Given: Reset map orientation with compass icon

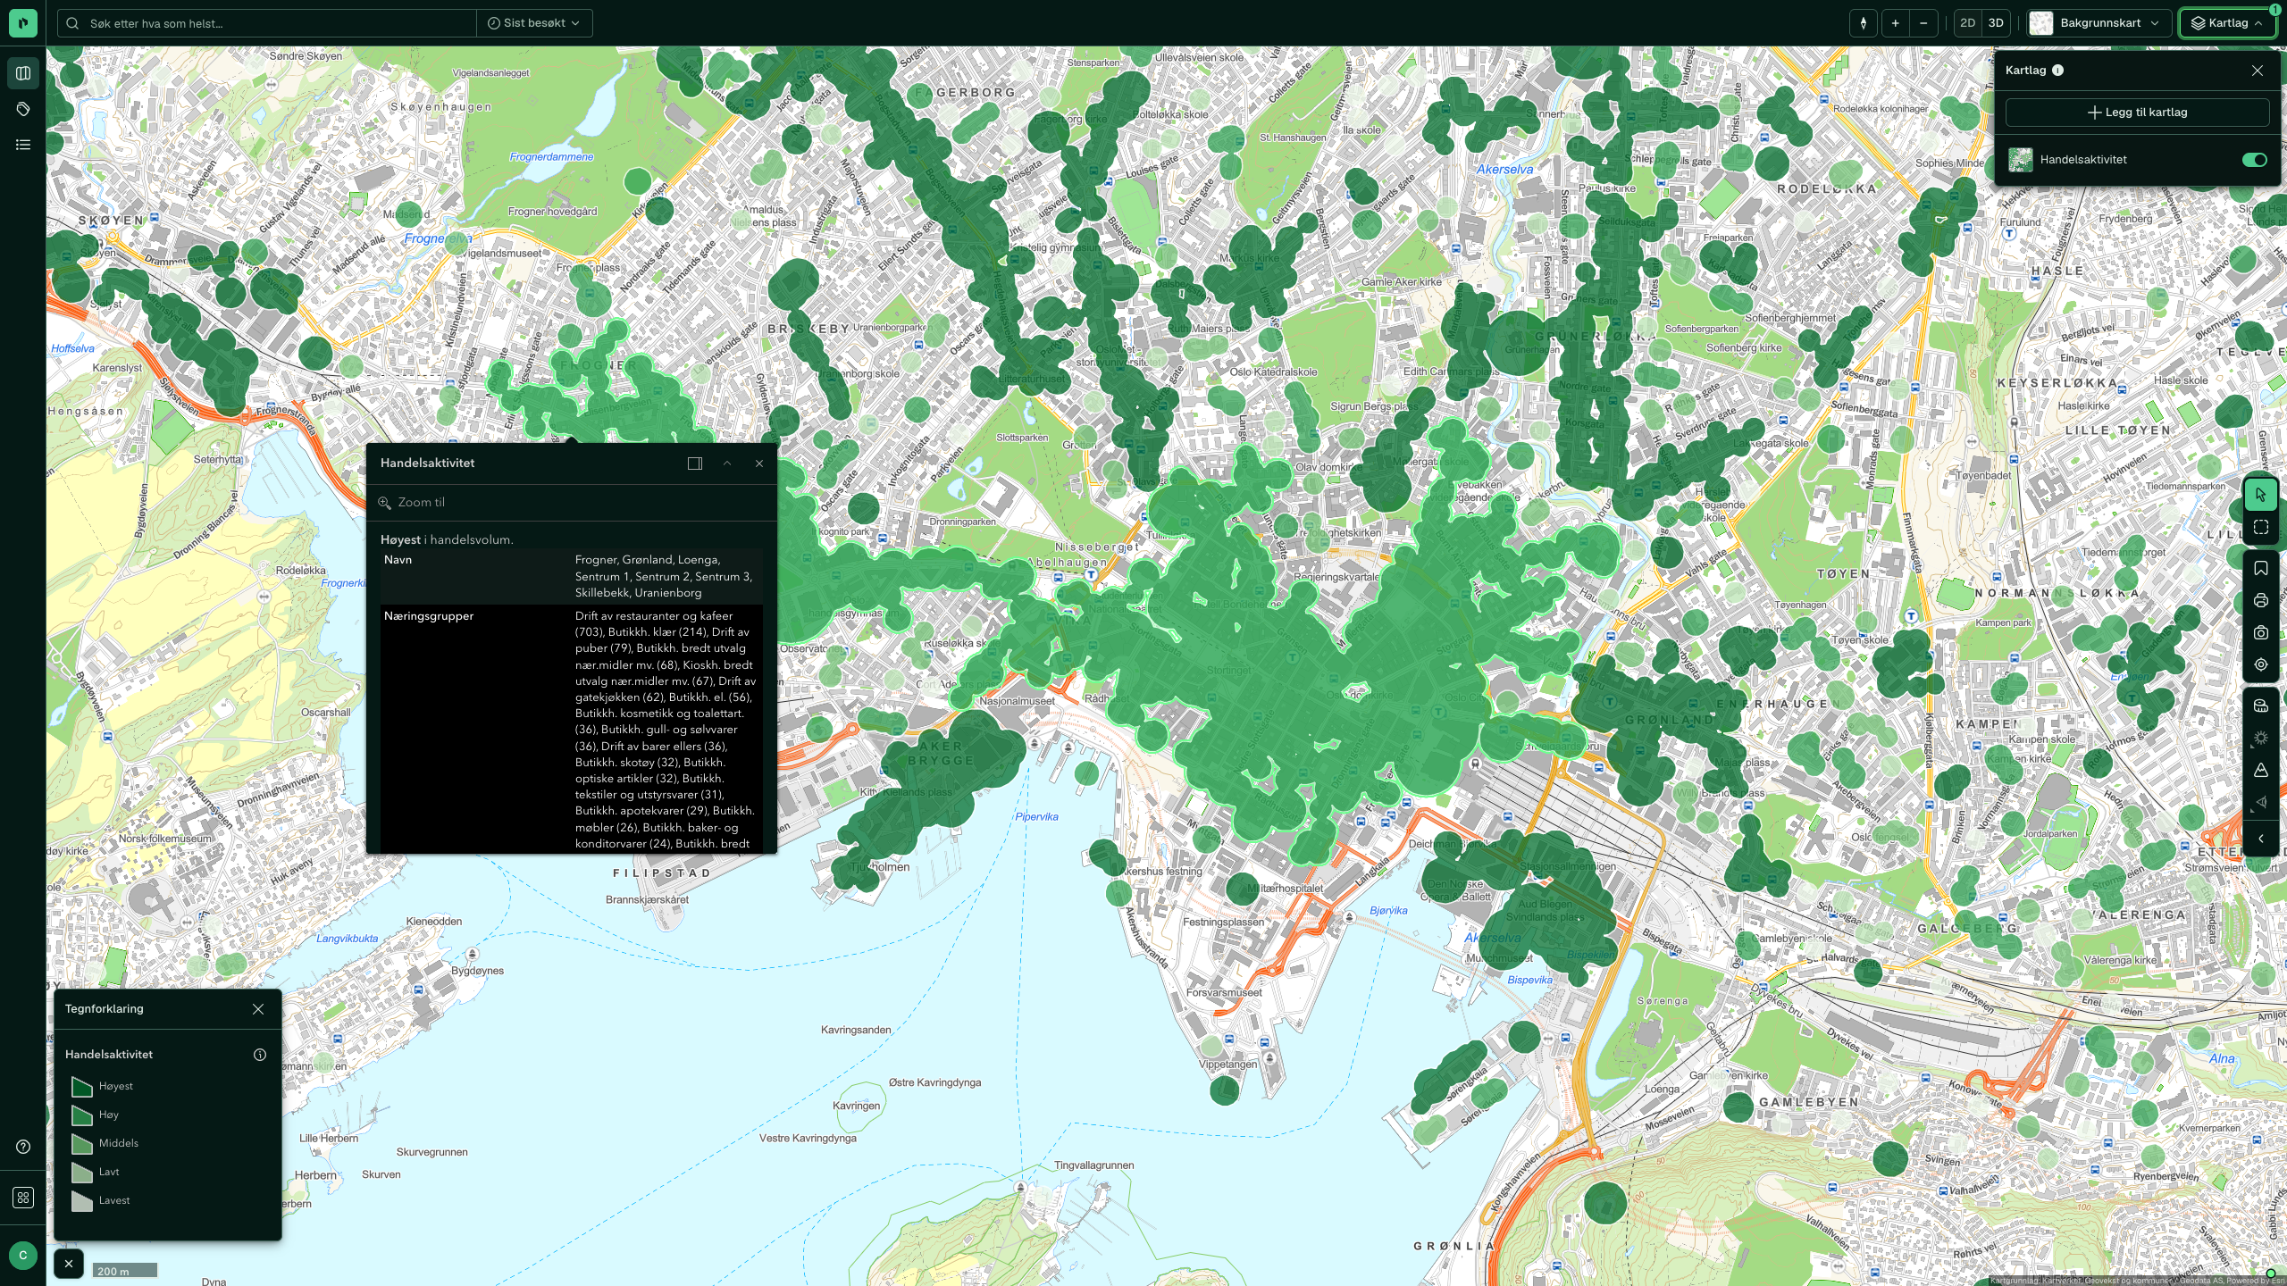Looking at the screenshot, I should pyautogui.click(x=1864, y=23).
